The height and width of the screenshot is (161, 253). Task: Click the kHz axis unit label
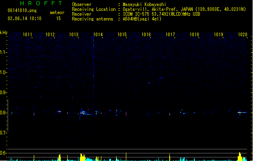pyautogui.click(x=4, y=33)
